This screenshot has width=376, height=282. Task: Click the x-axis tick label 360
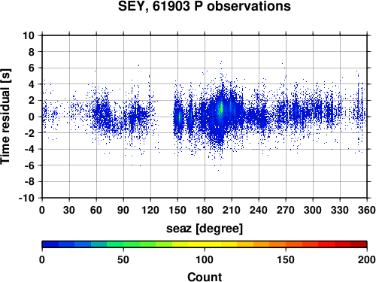point(367,210)
